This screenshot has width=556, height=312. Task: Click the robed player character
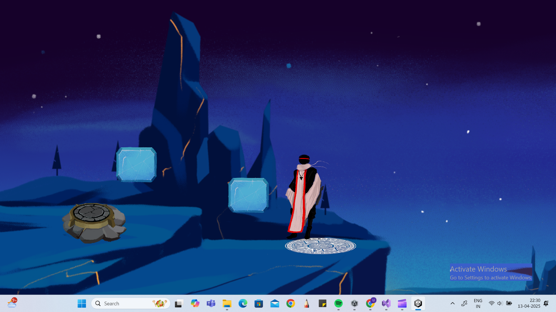(x=304, y=196)
